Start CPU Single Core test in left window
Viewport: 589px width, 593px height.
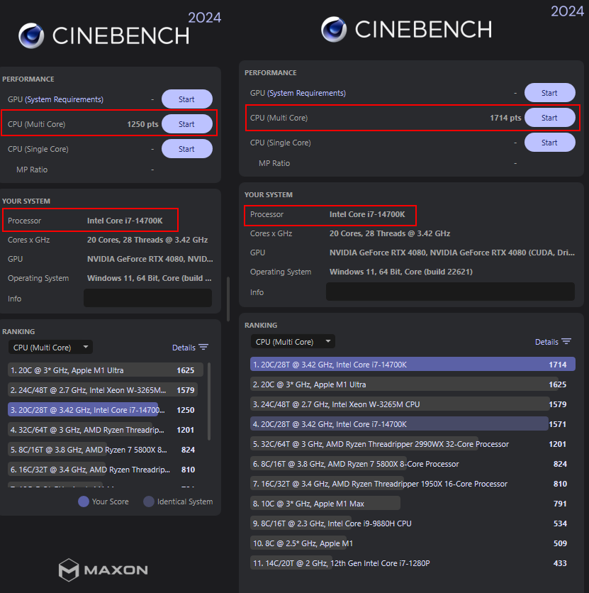(186, 149)
